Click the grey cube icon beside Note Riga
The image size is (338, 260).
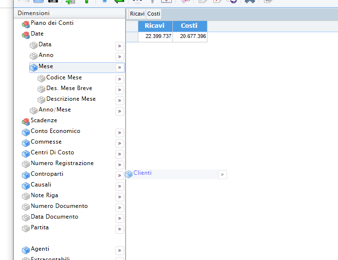(25, 196)
